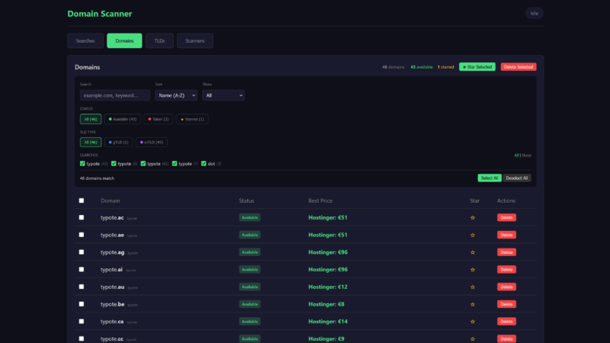Tick the select-all checkbox in table header
This screenshot has width=610, height=343.
[82, 200]
